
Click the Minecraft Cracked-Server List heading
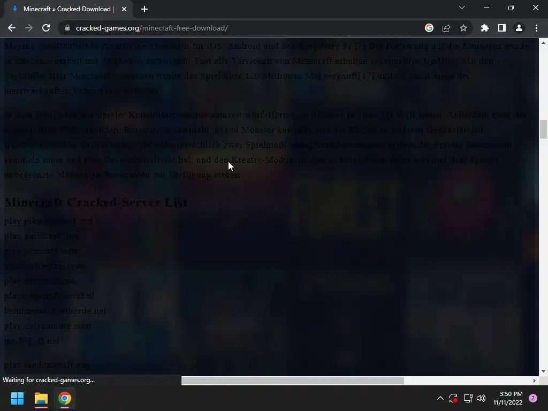pos(96,202)
